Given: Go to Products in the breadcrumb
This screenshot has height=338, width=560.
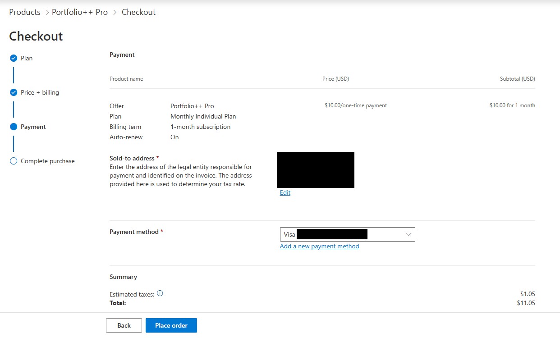Looking at the screenshot, I should coord(25,12).
